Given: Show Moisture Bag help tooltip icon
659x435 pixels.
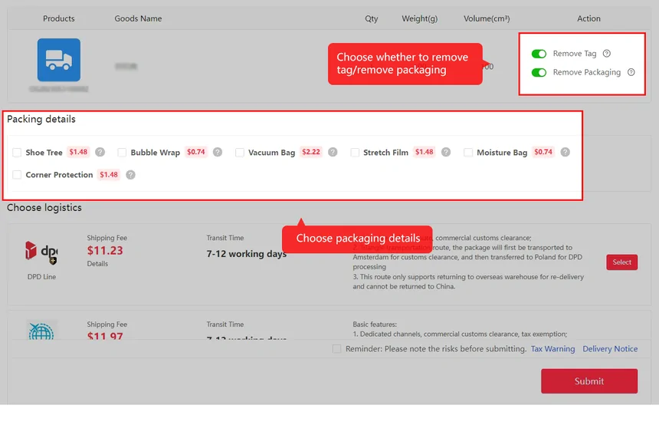Looking at the screenshot, I should click(x=566, y=152).
